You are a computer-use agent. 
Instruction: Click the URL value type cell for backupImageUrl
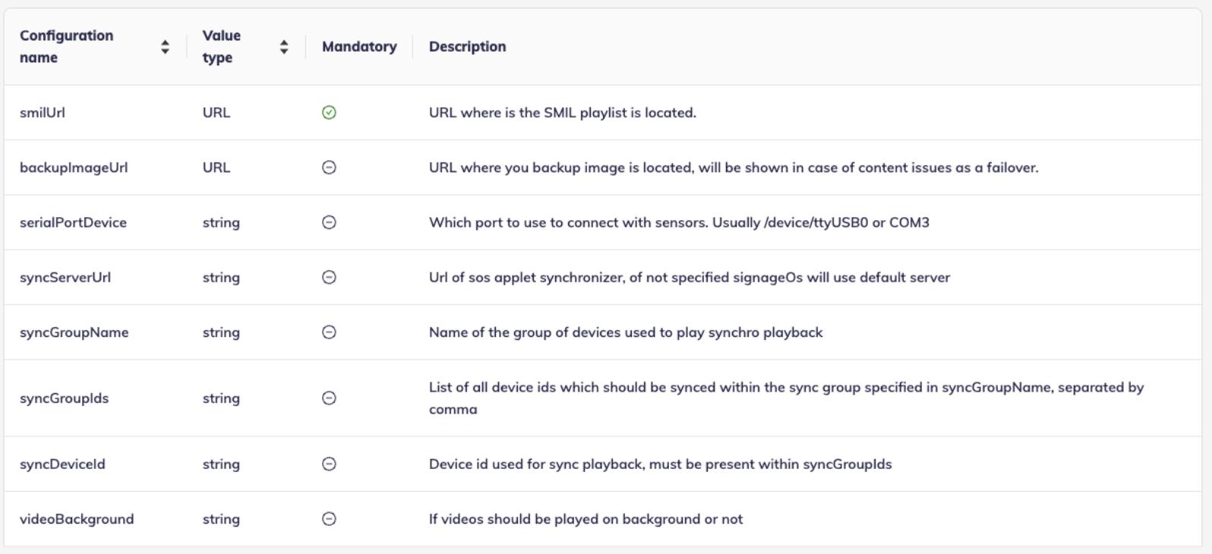point(215,167)
